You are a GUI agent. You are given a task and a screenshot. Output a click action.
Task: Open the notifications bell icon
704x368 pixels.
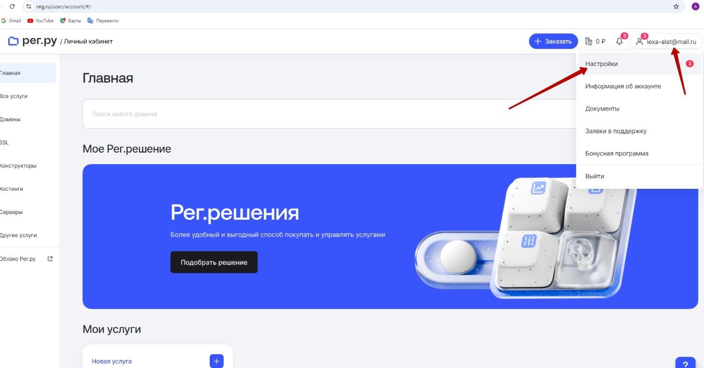[x=619, y=42]
